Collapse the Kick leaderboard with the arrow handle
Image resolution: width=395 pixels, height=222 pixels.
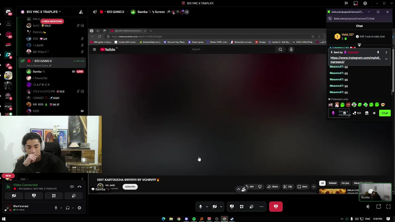click(359, 45)
